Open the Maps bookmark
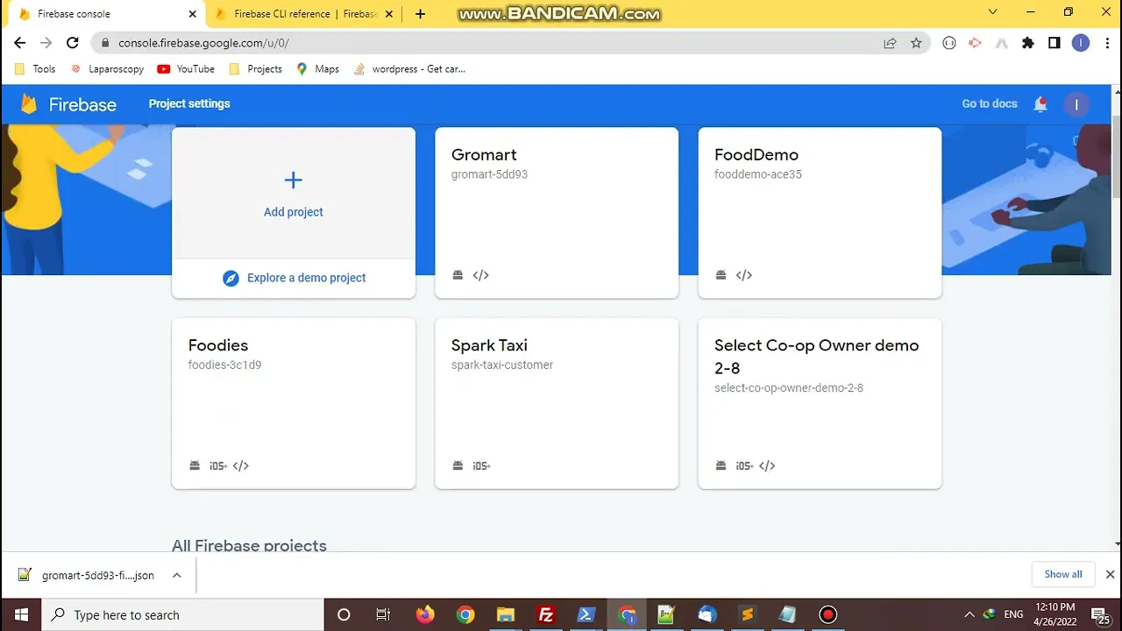This screenshot has height=631, width=1122. tap(317, 68)
